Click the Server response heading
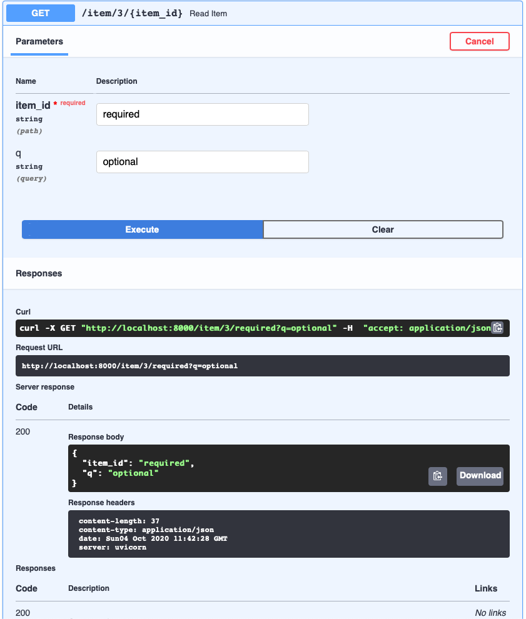 click(x=45, y=387)
